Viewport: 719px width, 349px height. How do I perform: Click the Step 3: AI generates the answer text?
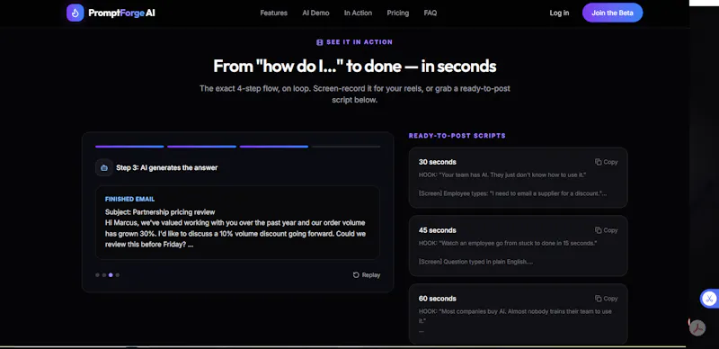coord(167,167)
